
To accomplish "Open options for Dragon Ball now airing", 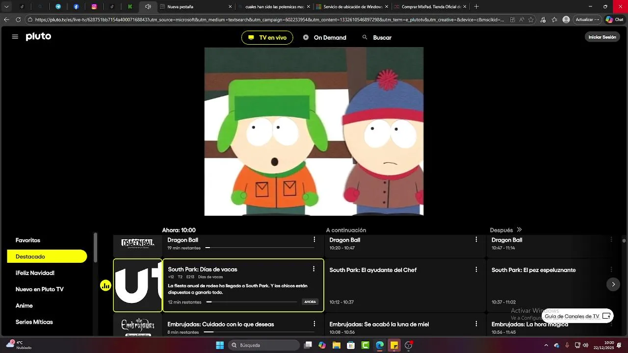I will (x=314, y=239).
